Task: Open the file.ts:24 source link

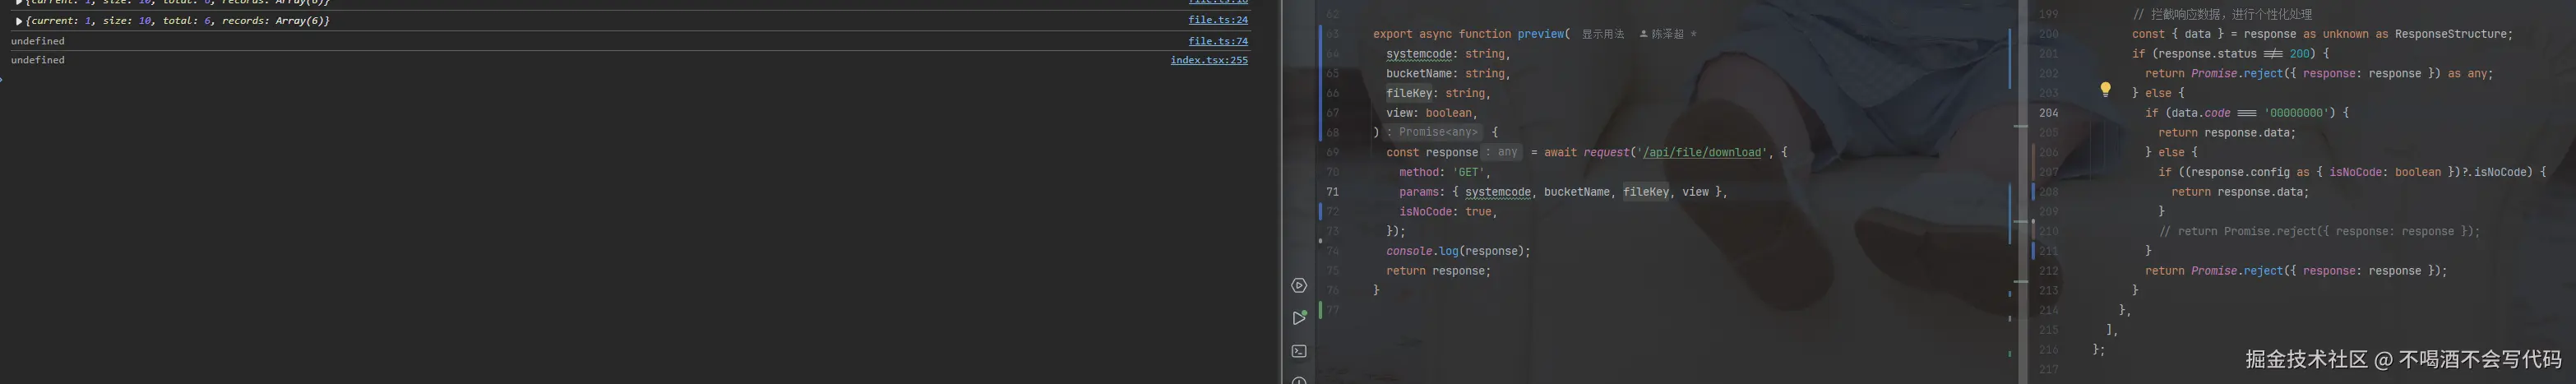Action: pos(1217,20)
